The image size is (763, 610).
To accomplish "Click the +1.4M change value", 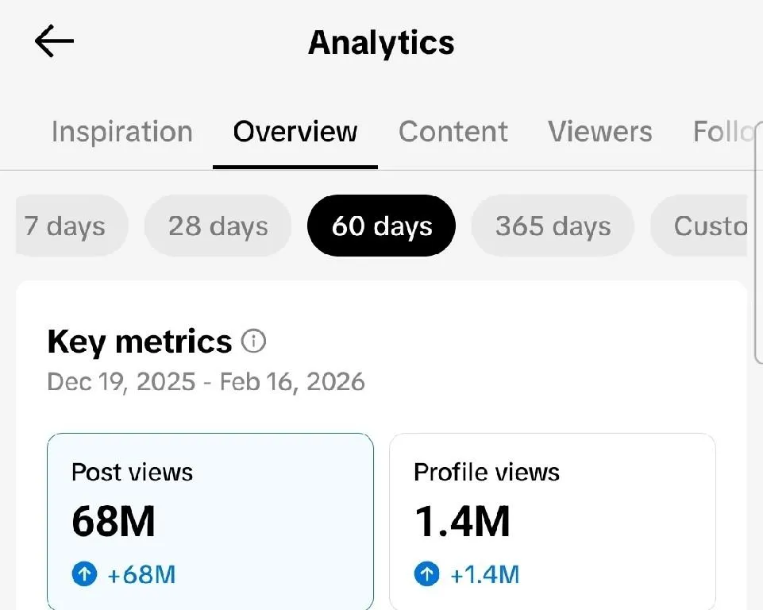I will click(484, 574).
